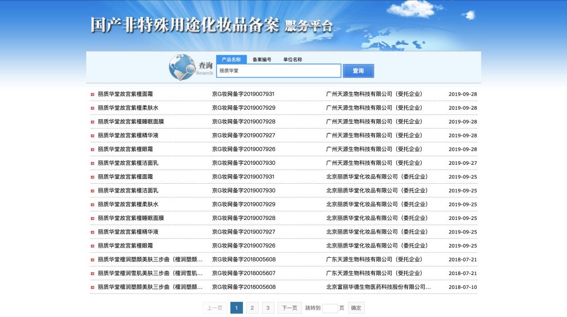
Task: Click red bullet icon beside 2019-09-25 紫檀睡眠面膜 row
Action: pos(92,218)
